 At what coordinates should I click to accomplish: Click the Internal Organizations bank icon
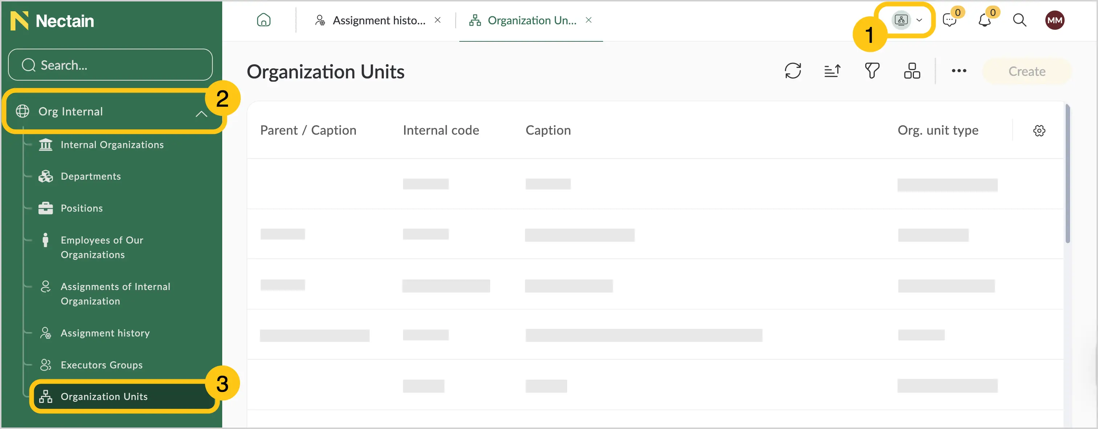[46, 145]
